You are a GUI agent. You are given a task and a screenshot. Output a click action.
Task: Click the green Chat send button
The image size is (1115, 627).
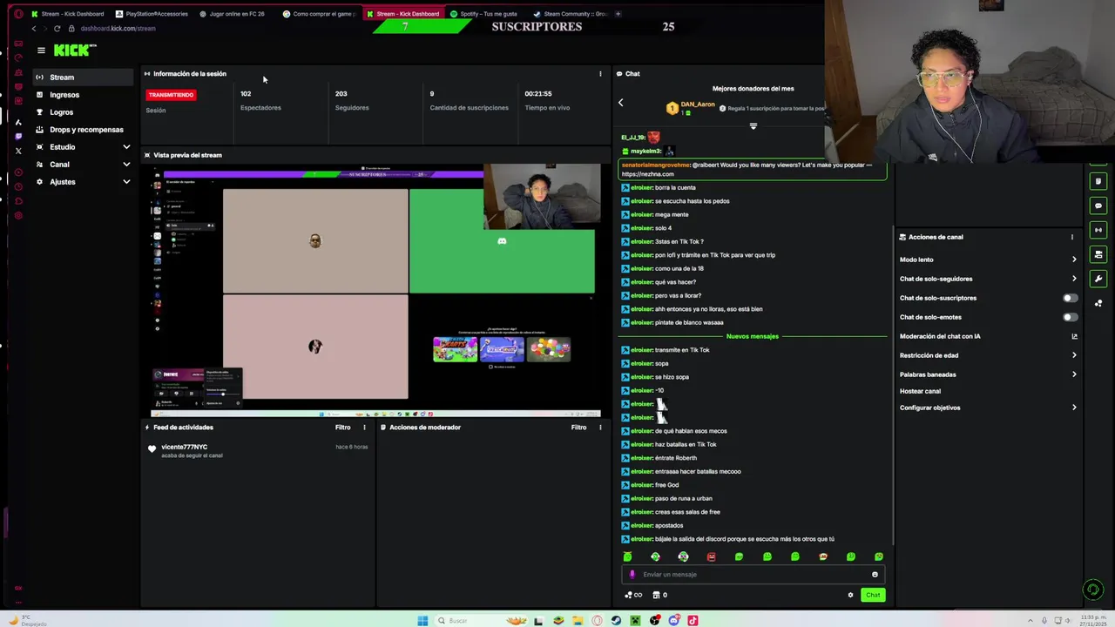873,596
